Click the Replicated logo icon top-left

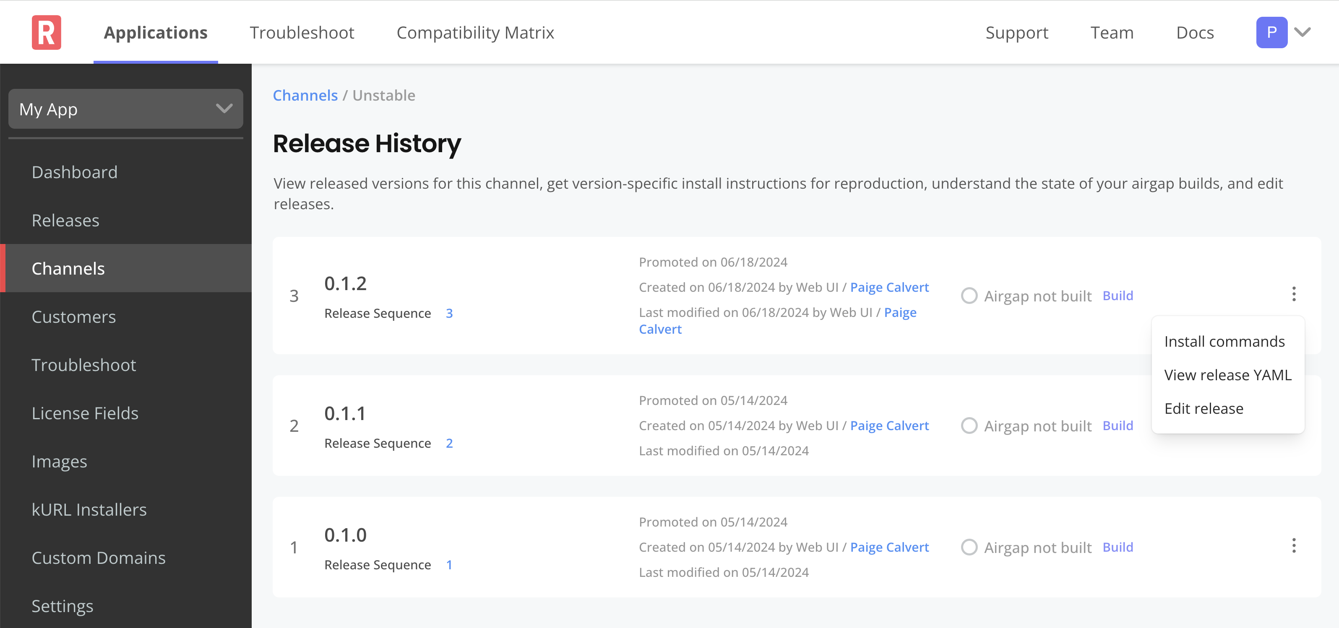tap(46, 31)
